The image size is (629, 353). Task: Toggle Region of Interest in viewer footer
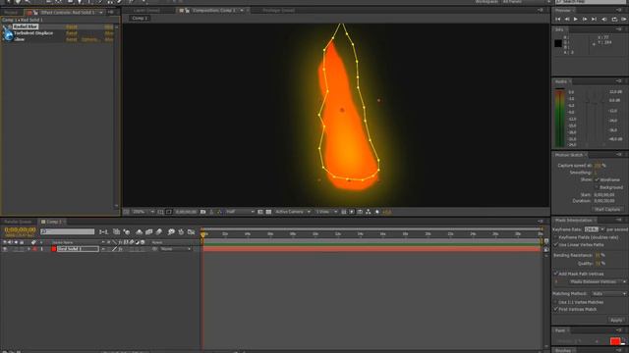pos(260,212)
